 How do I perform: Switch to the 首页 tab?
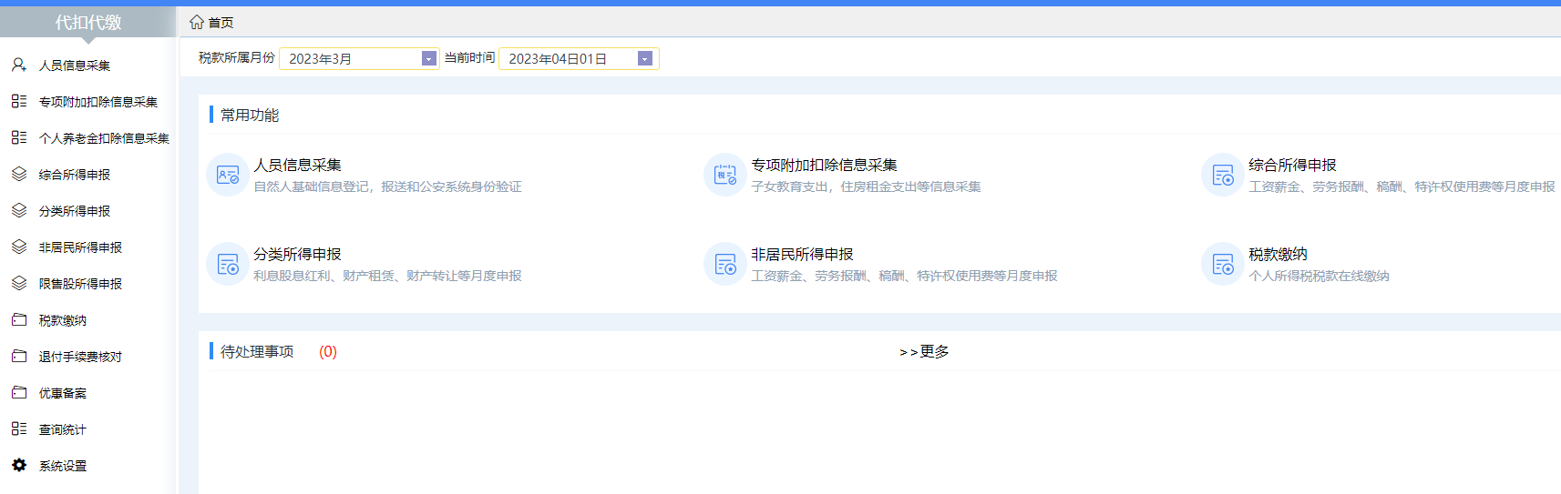(211, 22)
